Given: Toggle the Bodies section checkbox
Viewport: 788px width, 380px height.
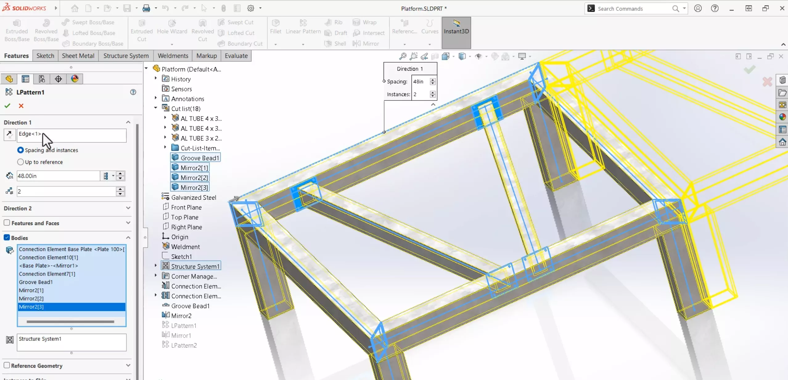Looking at the screenshot, I should point(7,237).
